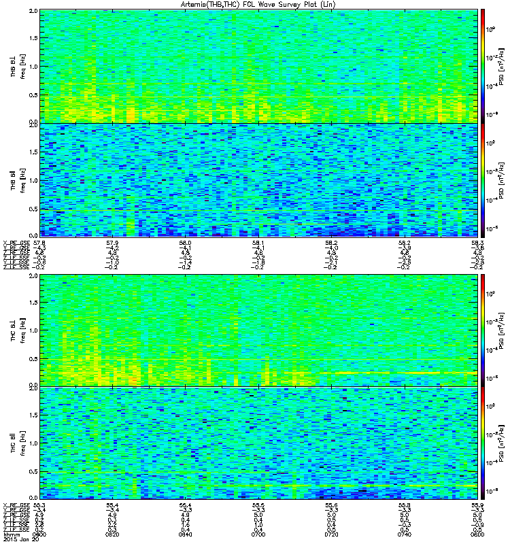Screen dimensions: 510x544
Task: Click the THB B∥ panel color bar
Action: click(483, 180)
